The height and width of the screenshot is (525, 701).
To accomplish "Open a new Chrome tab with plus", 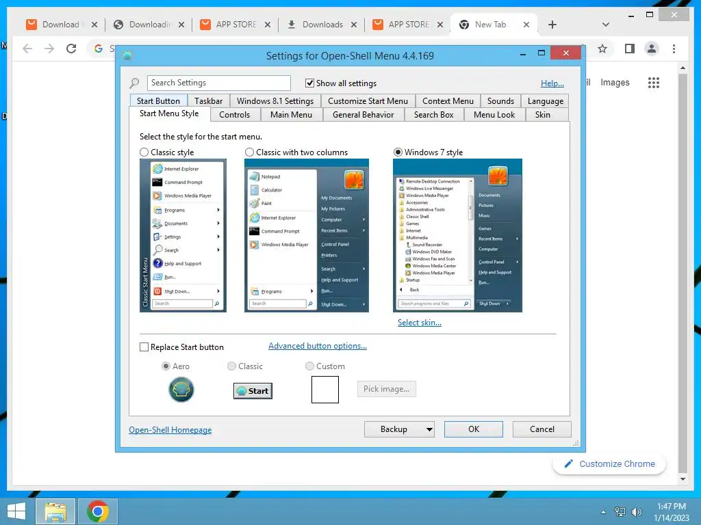I will [x=552, y=25].
